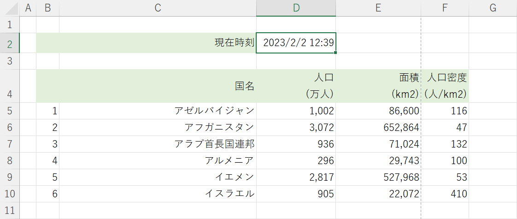Click column D header

click(296, 7)
